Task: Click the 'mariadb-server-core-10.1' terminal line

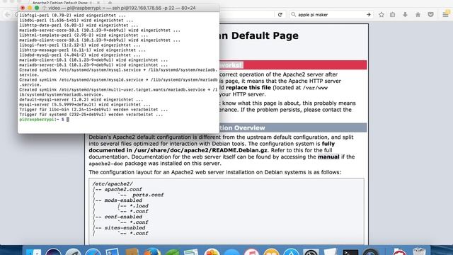Action: tap(100, 30)
